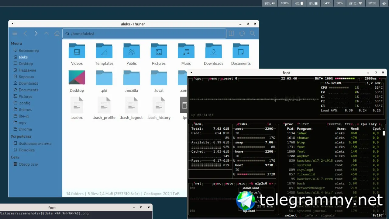Select the .mozilla folder
Screen dimensions: 389x219
pyautogui.click(x=132, y=78)
